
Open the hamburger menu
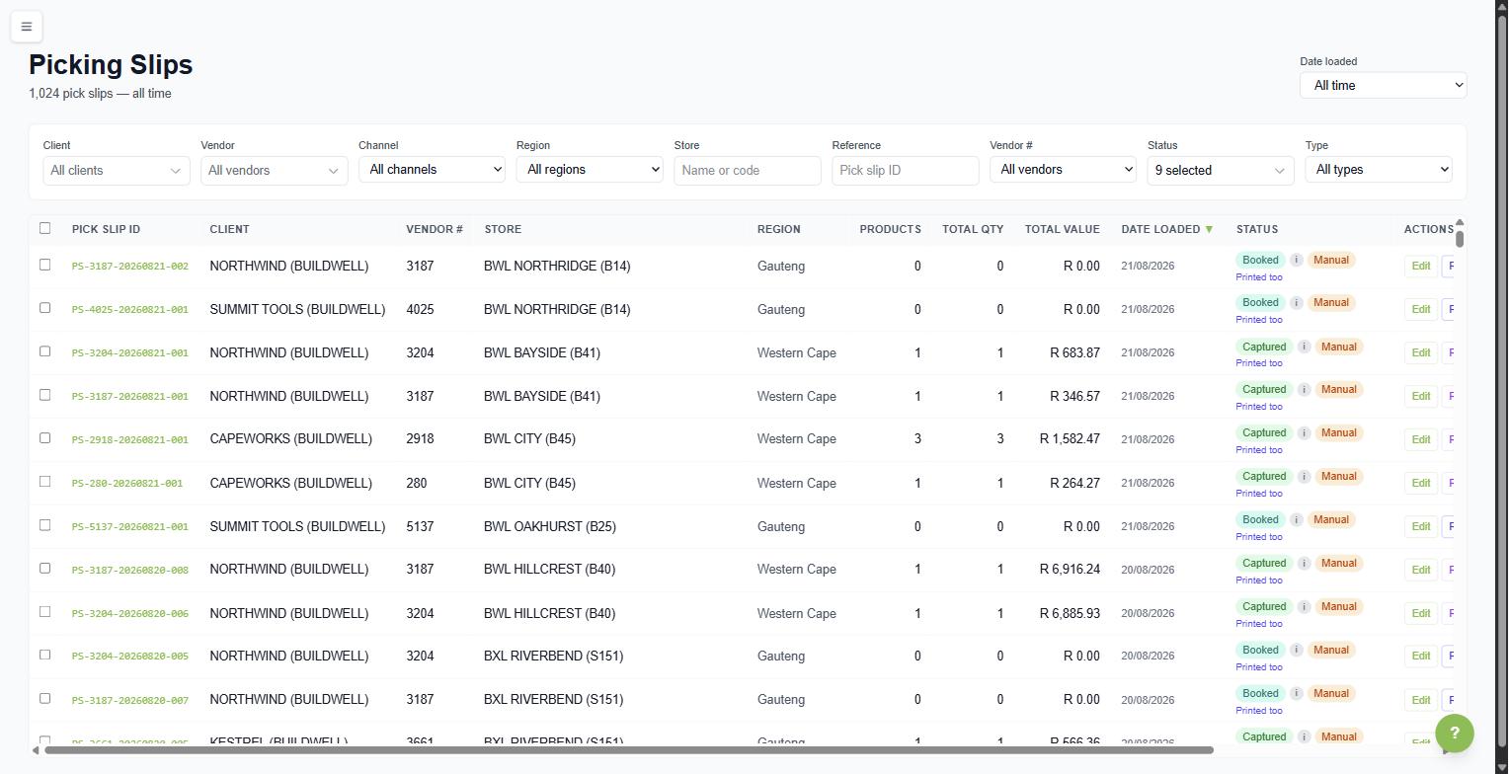tap(27, 27)
